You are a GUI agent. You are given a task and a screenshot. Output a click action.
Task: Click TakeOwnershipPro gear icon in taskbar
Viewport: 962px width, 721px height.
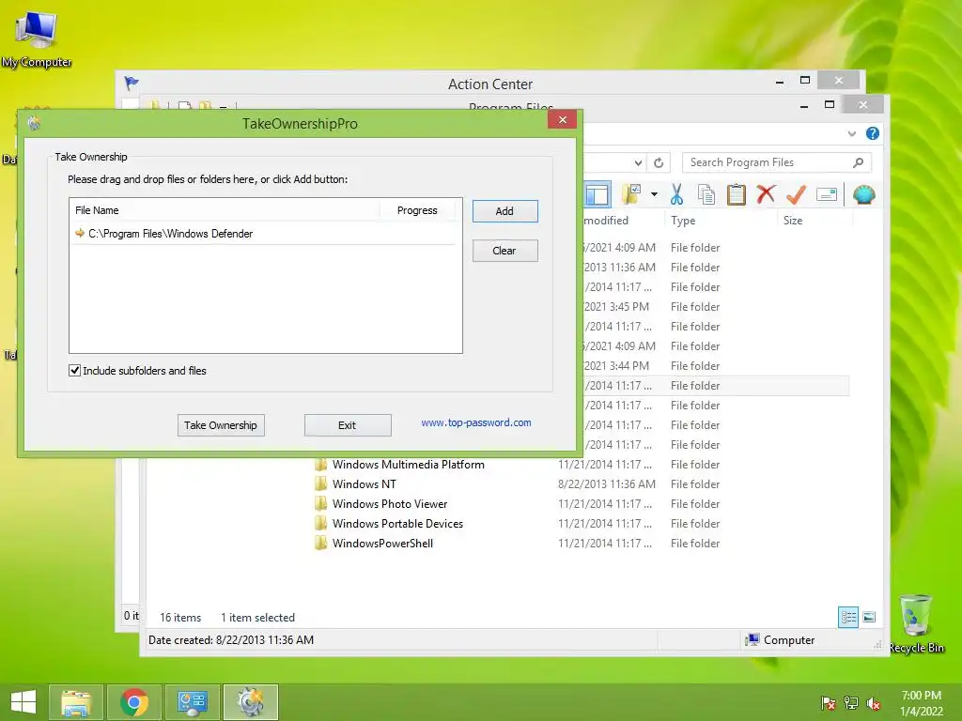(250, 702)
